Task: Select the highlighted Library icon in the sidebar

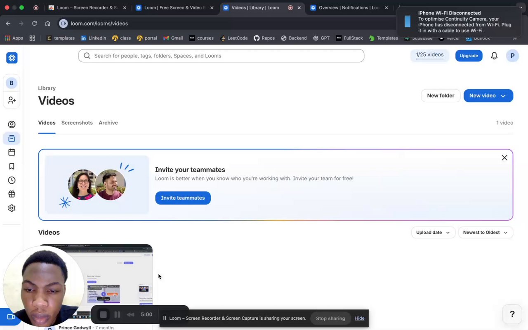Action: point(12,139)
